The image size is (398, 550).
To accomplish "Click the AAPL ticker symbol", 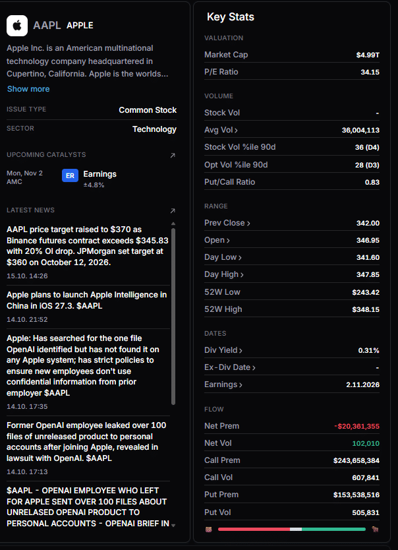I will (47, 26).
